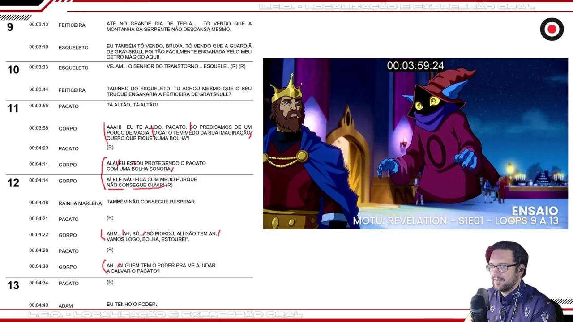This screenshot has width=573, height=322.
Task: Click character name FEITICEIRA at 00:03:44
Action: [72, 90]
